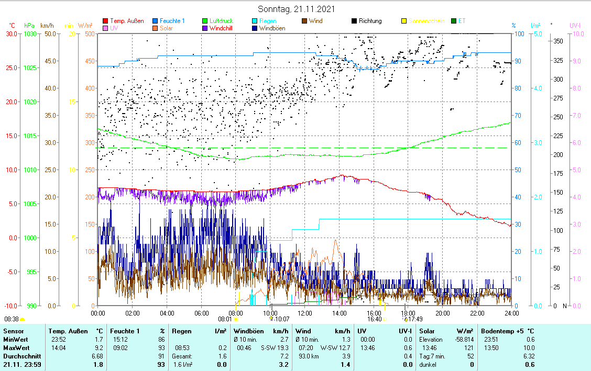This screenshot has height=371, width=591.
Task: Click the sunrise icon next to 08:01
Action: tap(236, 319)
